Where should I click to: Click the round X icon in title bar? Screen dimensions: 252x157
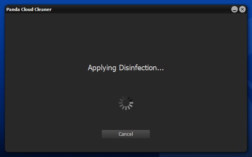point(242,9)
